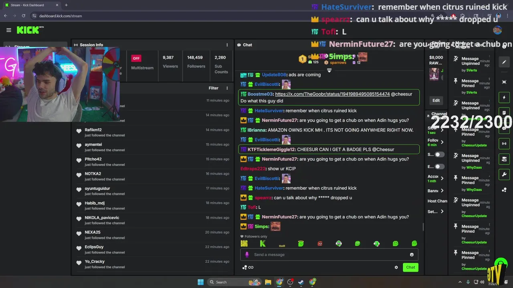
Task: Open Chrome from the Windows taskbar
Action: (x=279, y=282)
